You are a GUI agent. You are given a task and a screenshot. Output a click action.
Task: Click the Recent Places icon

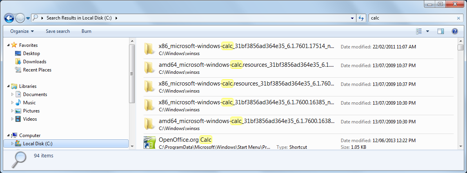tap(18, 70)
